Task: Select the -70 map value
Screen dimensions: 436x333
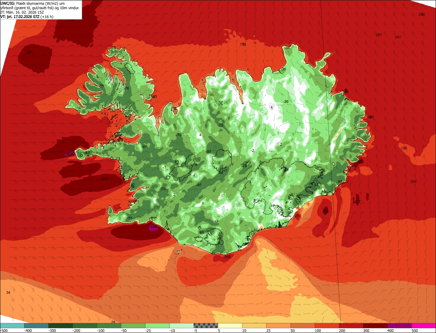Action: (x=178, y=135)
